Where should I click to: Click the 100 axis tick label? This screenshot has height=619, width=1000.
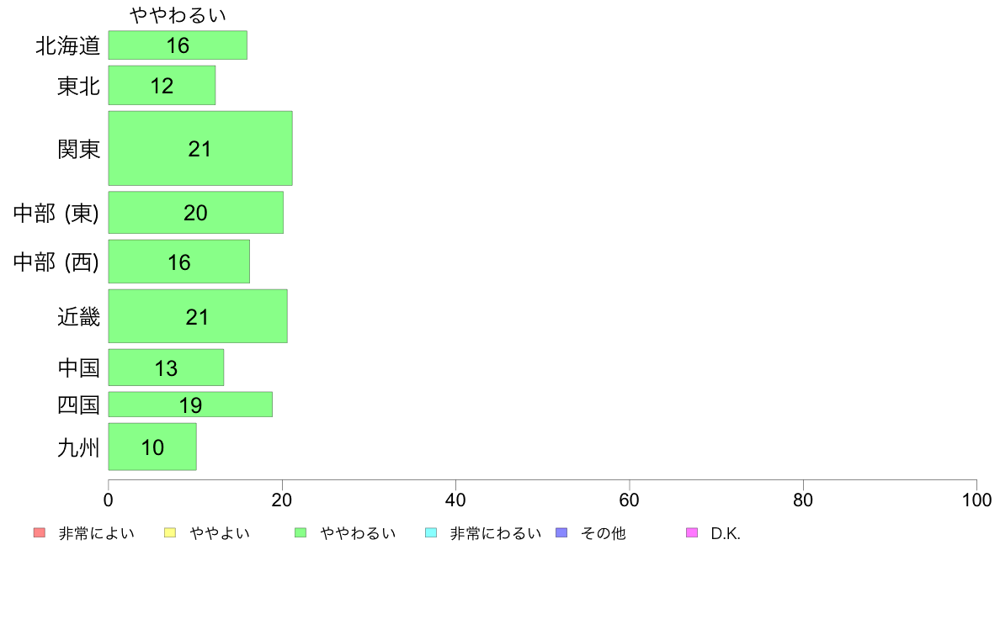976,500
